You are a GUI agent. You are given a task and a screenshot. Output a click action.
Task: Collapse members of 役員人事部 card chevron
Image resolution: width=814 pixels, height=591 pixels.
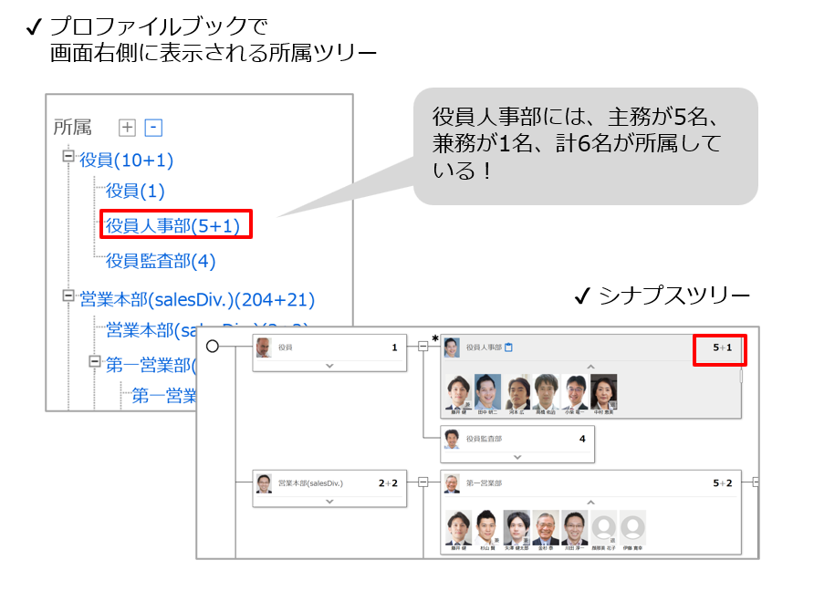(x=590, y=367)
